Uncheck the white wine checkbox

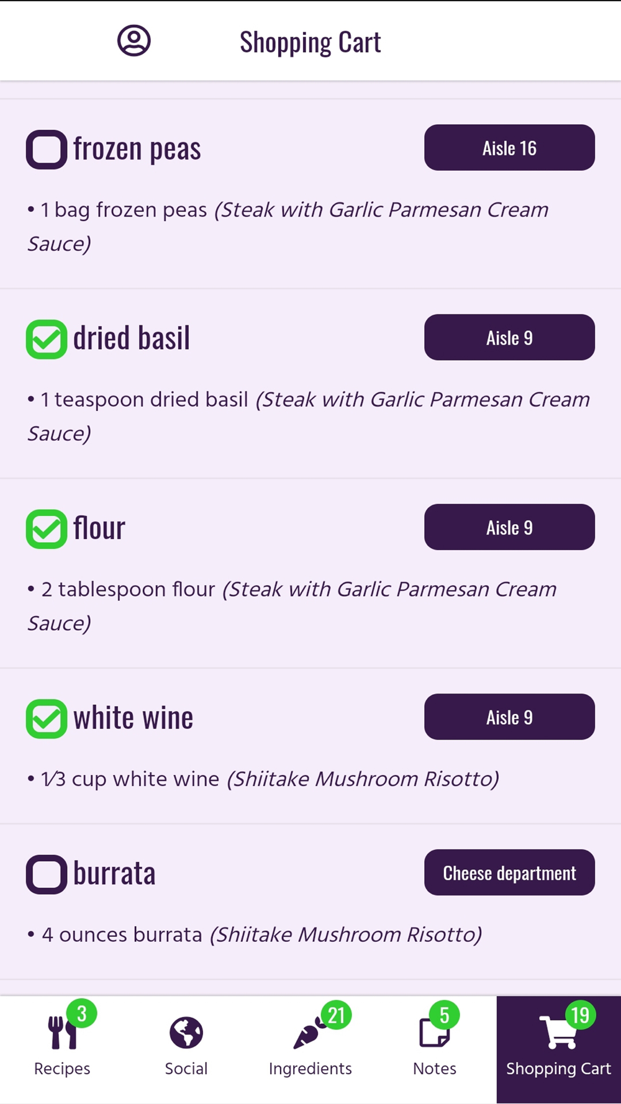click(47, 718)
